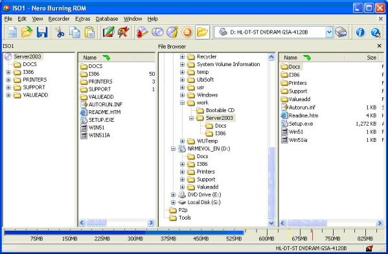This screenshot has height=254, width=388.
Task: Collapse the work folder in File Browser
Action: pos(183,103)
